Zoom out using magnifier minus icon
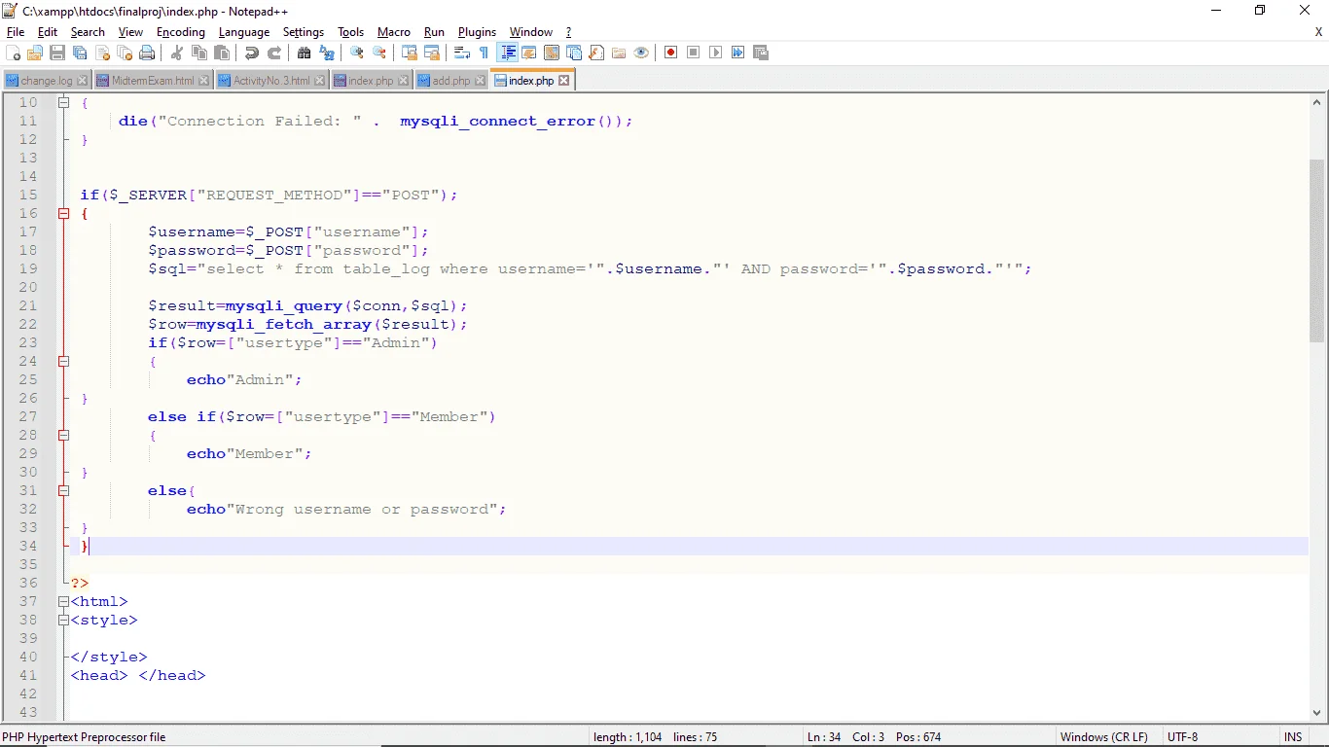The width and height of the screenshot is (1329, 747). [x=379, y=53]
